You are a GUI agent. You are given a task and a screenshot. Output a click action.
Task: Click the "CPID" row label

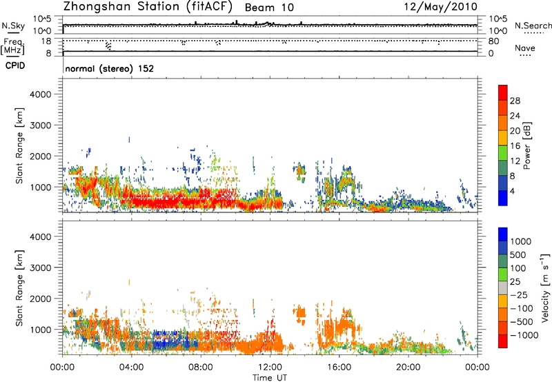(15, 66)
